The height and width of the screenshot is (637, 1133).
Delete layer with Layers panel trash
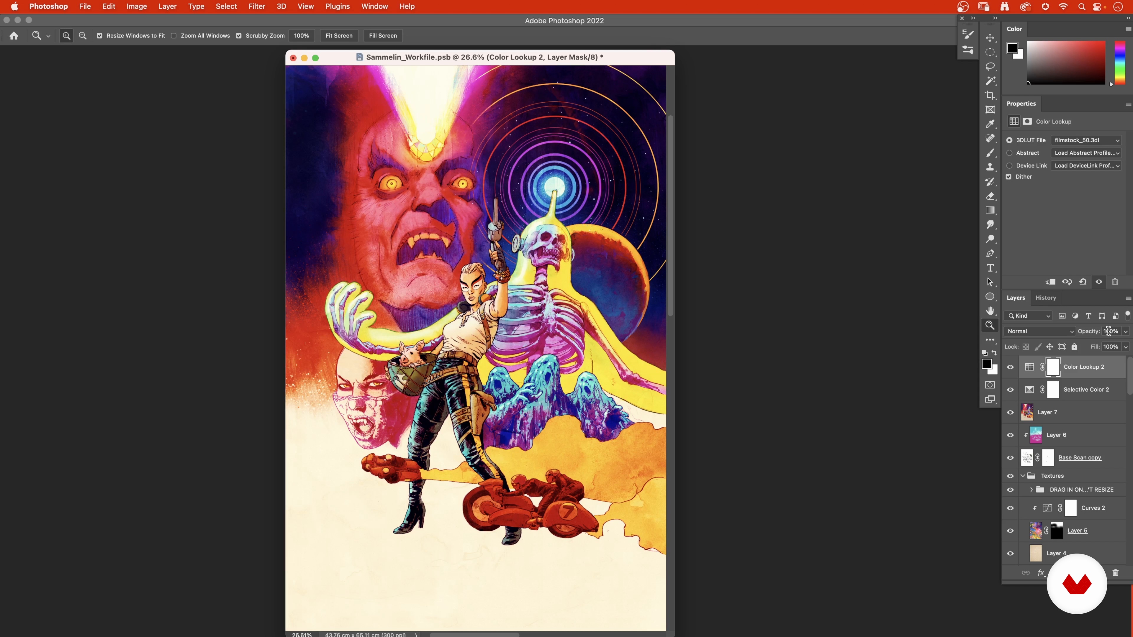[1115, 573]
